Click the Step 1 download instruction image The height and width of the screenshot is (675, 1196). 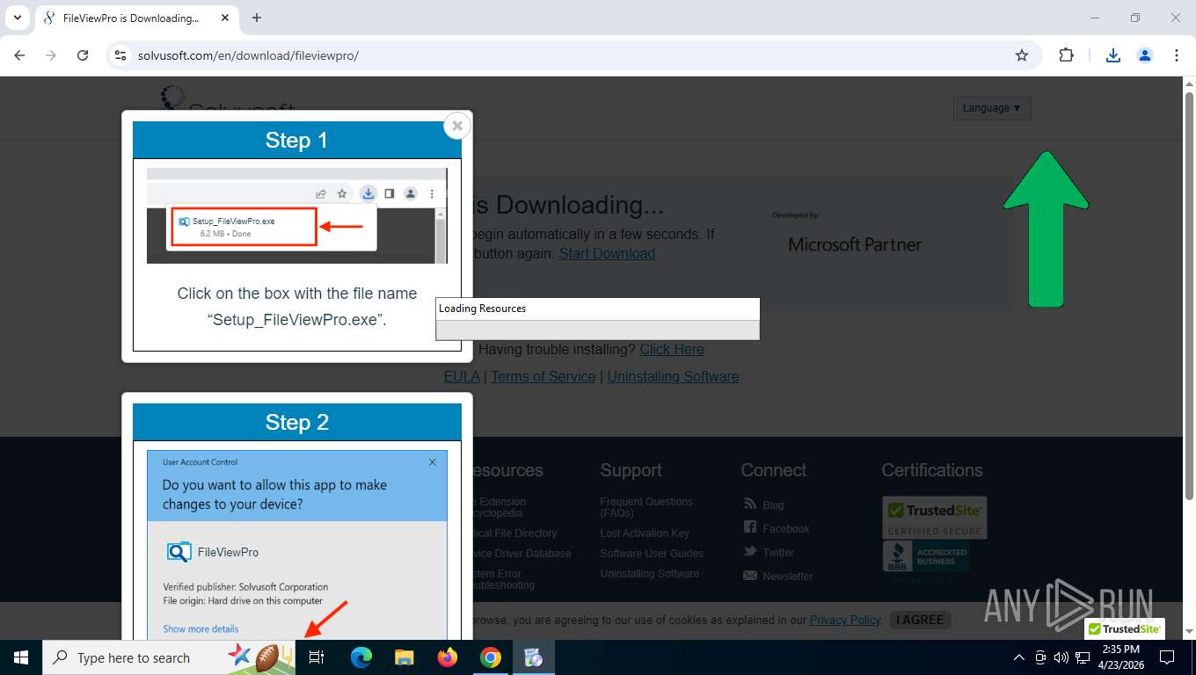pyautogui.click(x=297, y=215)
